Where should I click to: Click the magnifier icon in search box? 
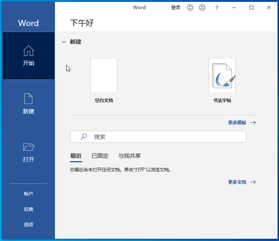point(84,137)
